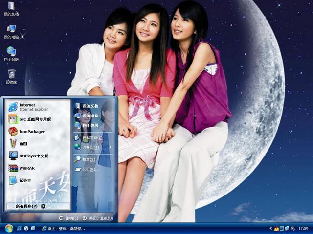Viewport: 313px width, 234px height.
Task: Click the IconPackager box icon
Action: pyautogui.click(x=13, y=131)
